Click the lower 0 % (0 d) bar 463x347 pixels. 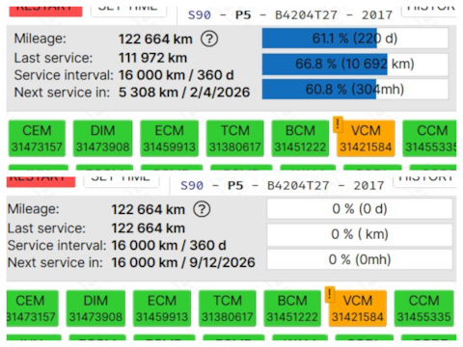click(360, 209)
